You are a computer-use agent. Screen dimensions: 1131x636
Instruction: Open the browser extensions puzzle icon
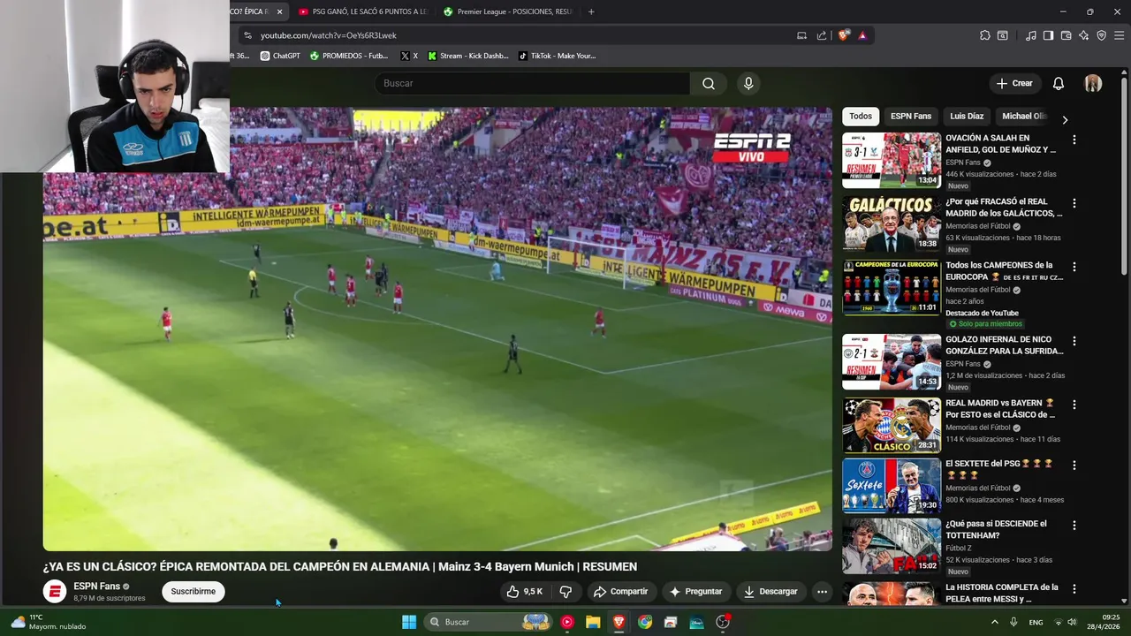click(x=984, y=35)
